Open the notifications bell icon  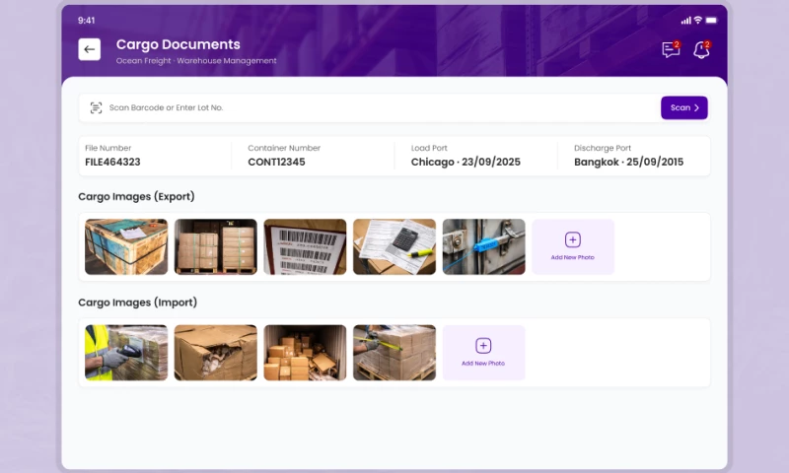[701, 49]
